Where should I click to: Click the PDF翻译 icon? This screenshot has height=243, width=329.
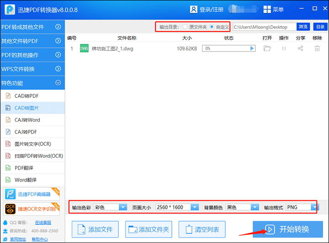click(x=8, y=168)
